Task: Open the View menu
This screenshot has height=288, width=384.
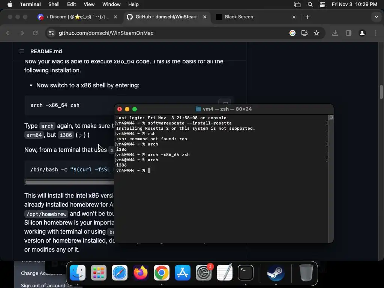Action: [89, 4]
